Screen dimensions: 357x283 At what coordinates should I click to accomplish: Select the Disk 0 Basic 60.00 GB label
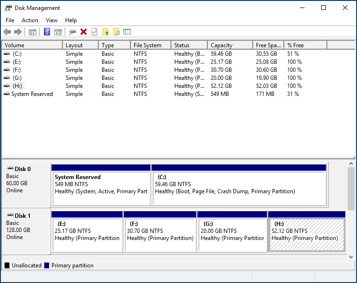[x=26, y=184]
